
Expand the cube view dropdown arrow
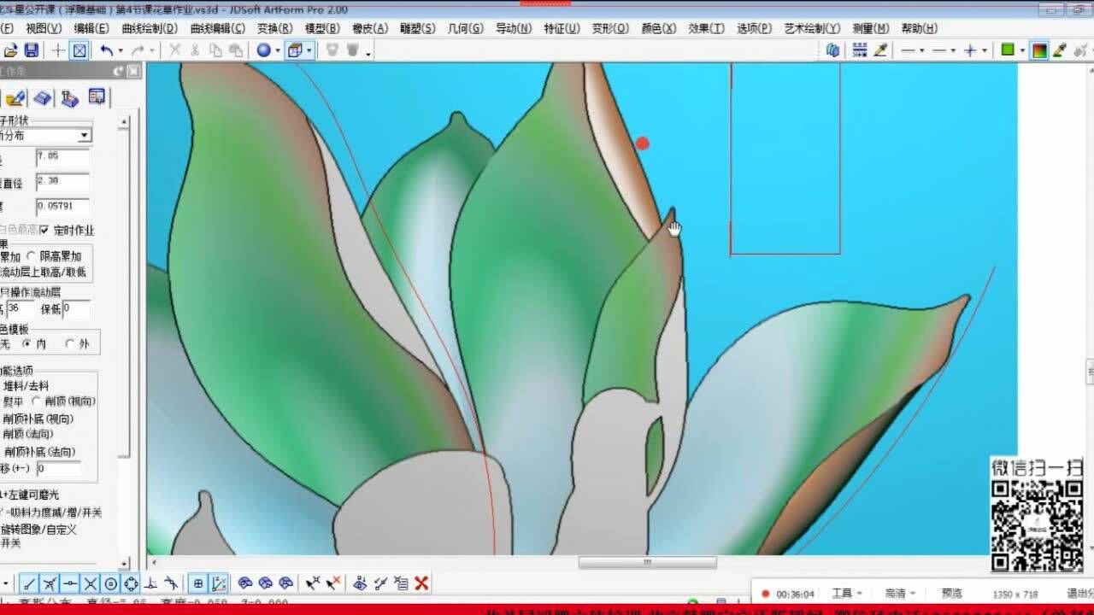pyautogui.click(x=309, y=51)
